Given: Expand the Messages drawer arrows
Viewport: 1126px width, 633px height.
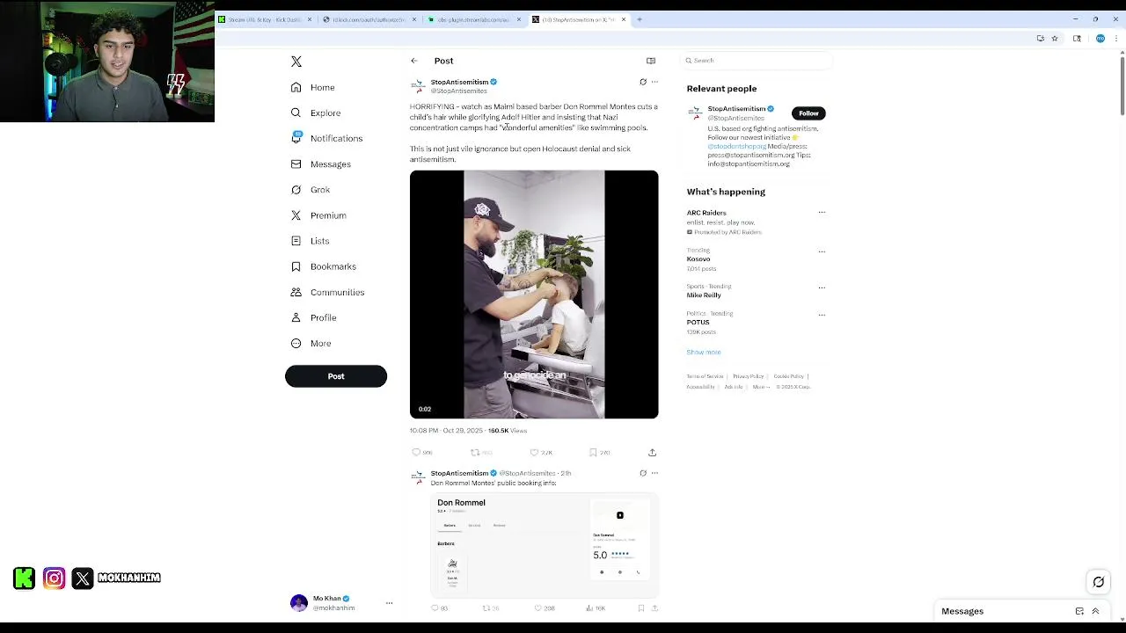Looking at the screenshot, I should tap(1095, 611).
